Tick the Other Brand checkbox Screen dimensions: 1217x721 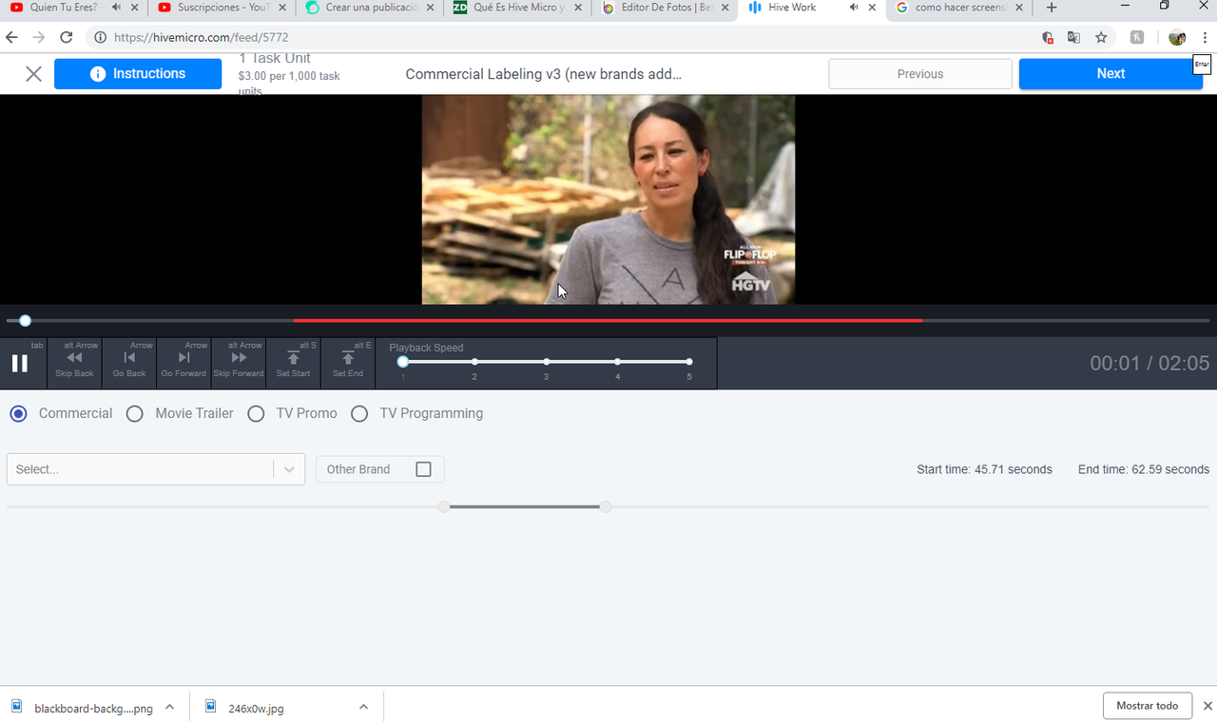tap(424, 469)
